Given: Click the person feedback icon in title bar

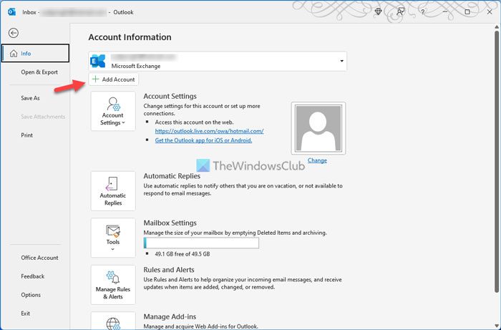Looking at the screenshot, I should click(x=400, y=12).
